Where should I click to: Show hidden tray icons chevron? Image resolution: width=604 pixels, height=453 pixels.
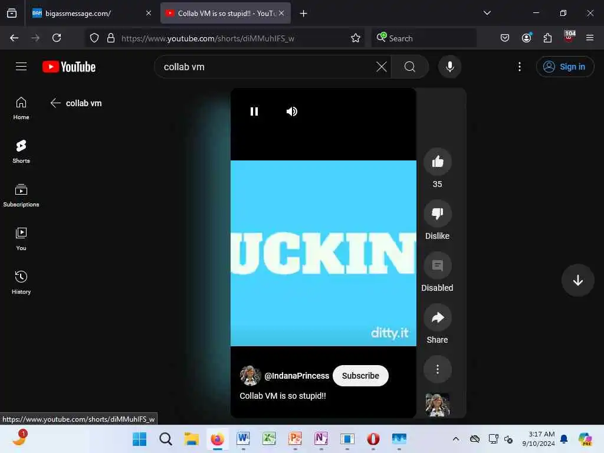(x=456, y=439)
